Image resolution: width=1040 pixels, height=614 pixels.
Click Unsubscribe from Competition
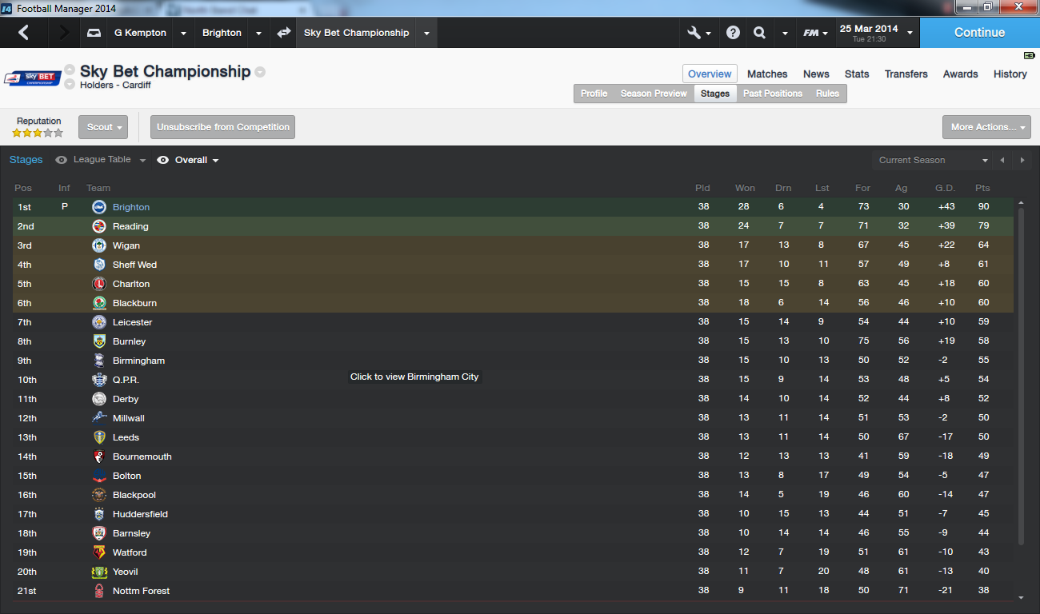(x=223, y=127)
